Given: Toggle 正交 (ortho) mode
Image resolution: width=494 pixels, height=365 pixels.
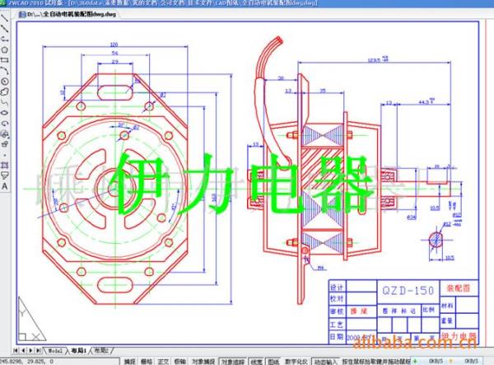Looking at the screenshot, I should point(163,361).
